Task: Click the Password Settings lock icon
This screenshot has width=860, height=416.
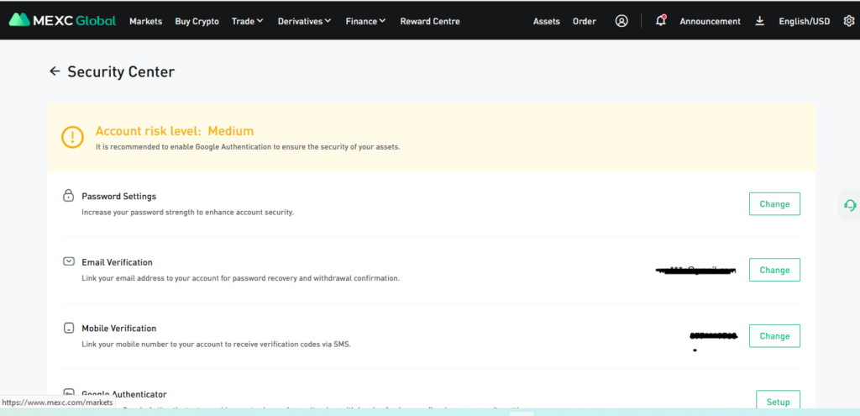Action: point(69,196)
